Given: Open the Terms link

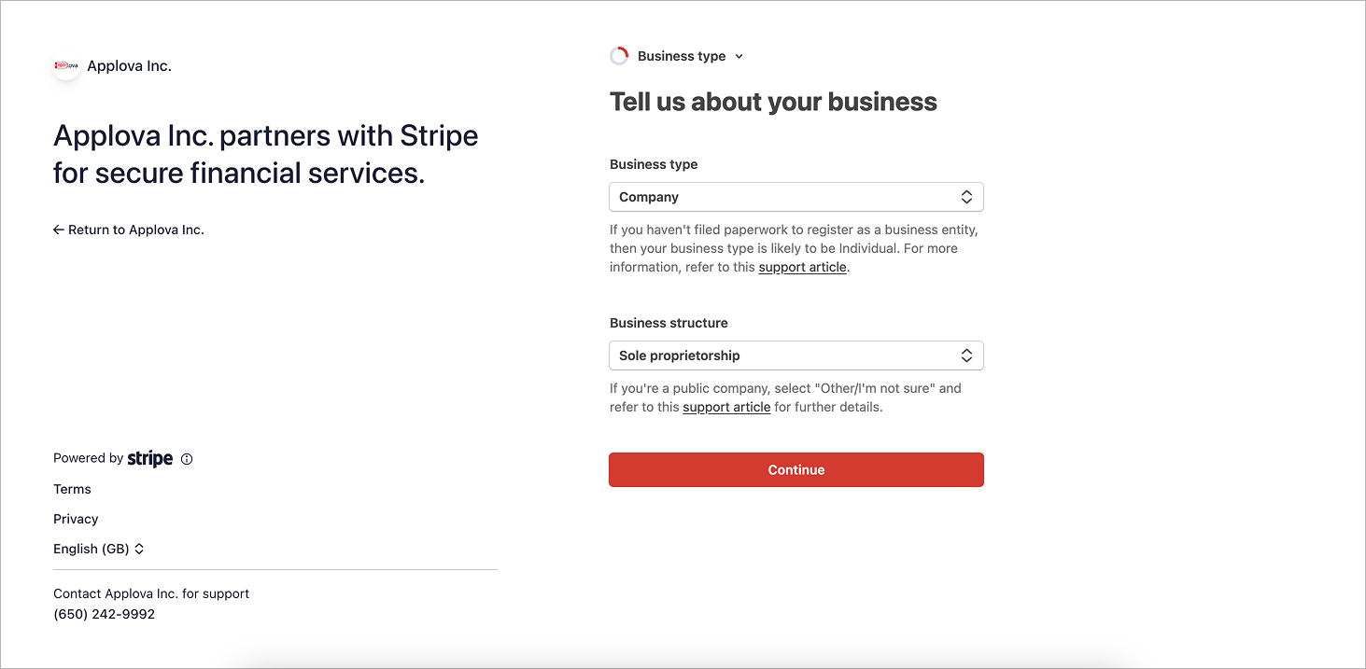Looking at the screenshot, I should click(72, 489).
